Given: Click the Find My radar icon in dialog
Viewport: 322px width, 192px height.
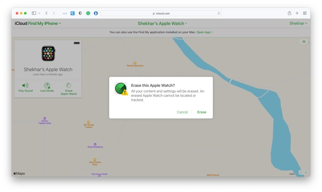Looking at the screenshot, I should 121,89.
